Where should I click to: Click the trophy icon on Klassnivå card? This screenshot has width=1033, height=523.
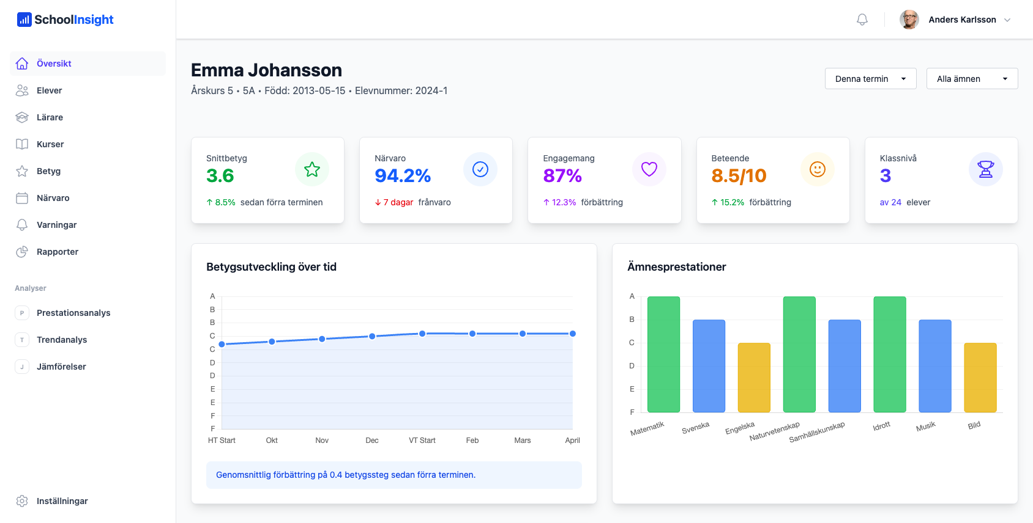tap(985, 169)
